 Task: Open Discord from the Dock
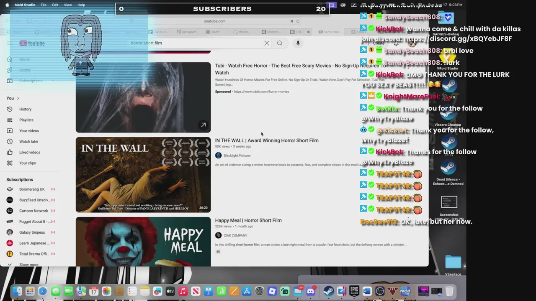pyautogui.click(x=311, y=291)
